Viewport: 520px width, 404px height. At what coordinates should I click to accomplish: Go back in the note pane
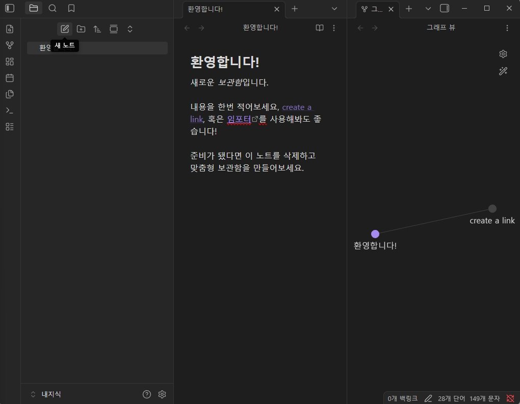tap(187, 28)
